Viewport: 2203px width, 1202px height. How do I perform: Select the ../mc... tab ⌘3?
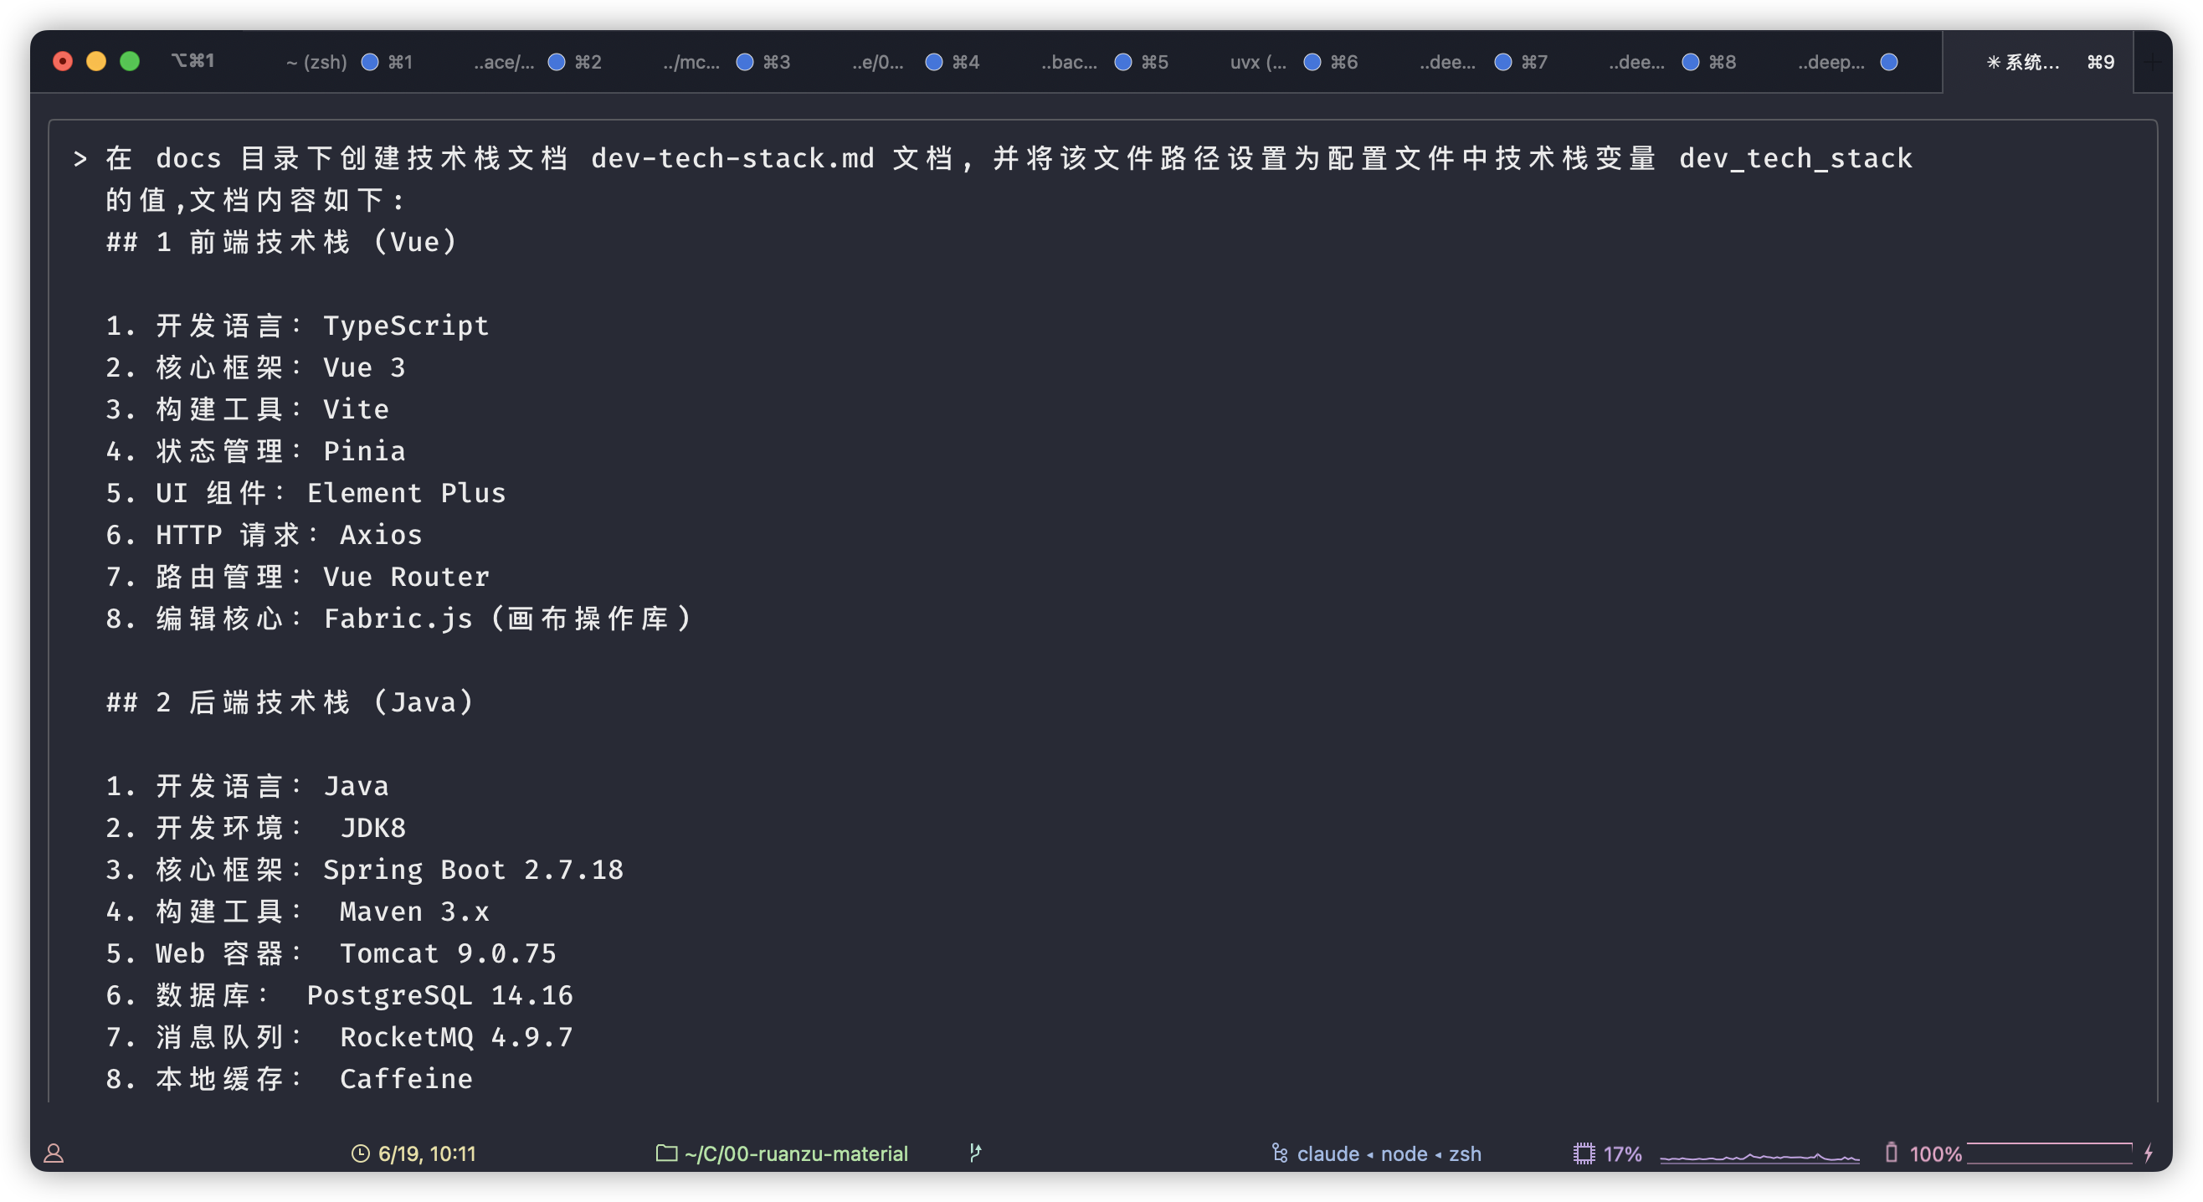tap(691, 62)
